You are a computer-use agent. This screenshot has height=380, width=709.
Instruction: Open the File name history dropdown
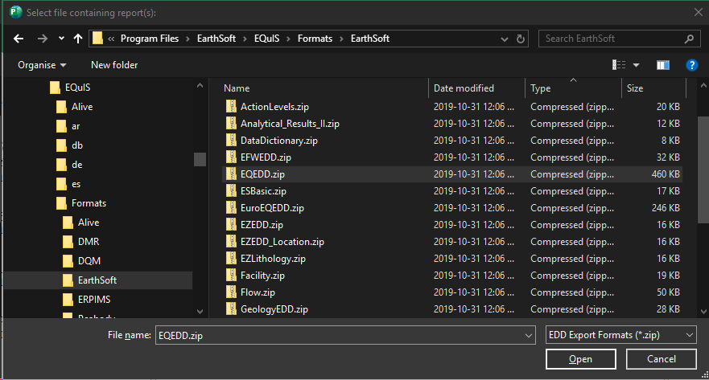(528, 335)
